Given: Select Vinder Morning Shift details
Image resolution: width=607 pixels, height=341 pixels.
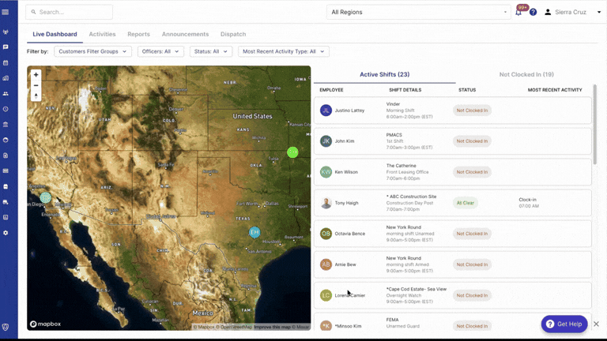Looking at the screenshot, I should (409, 111).
